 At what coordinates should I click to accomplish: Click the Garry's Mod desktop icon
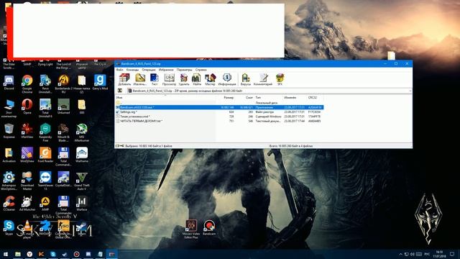[x=100, y=83]
